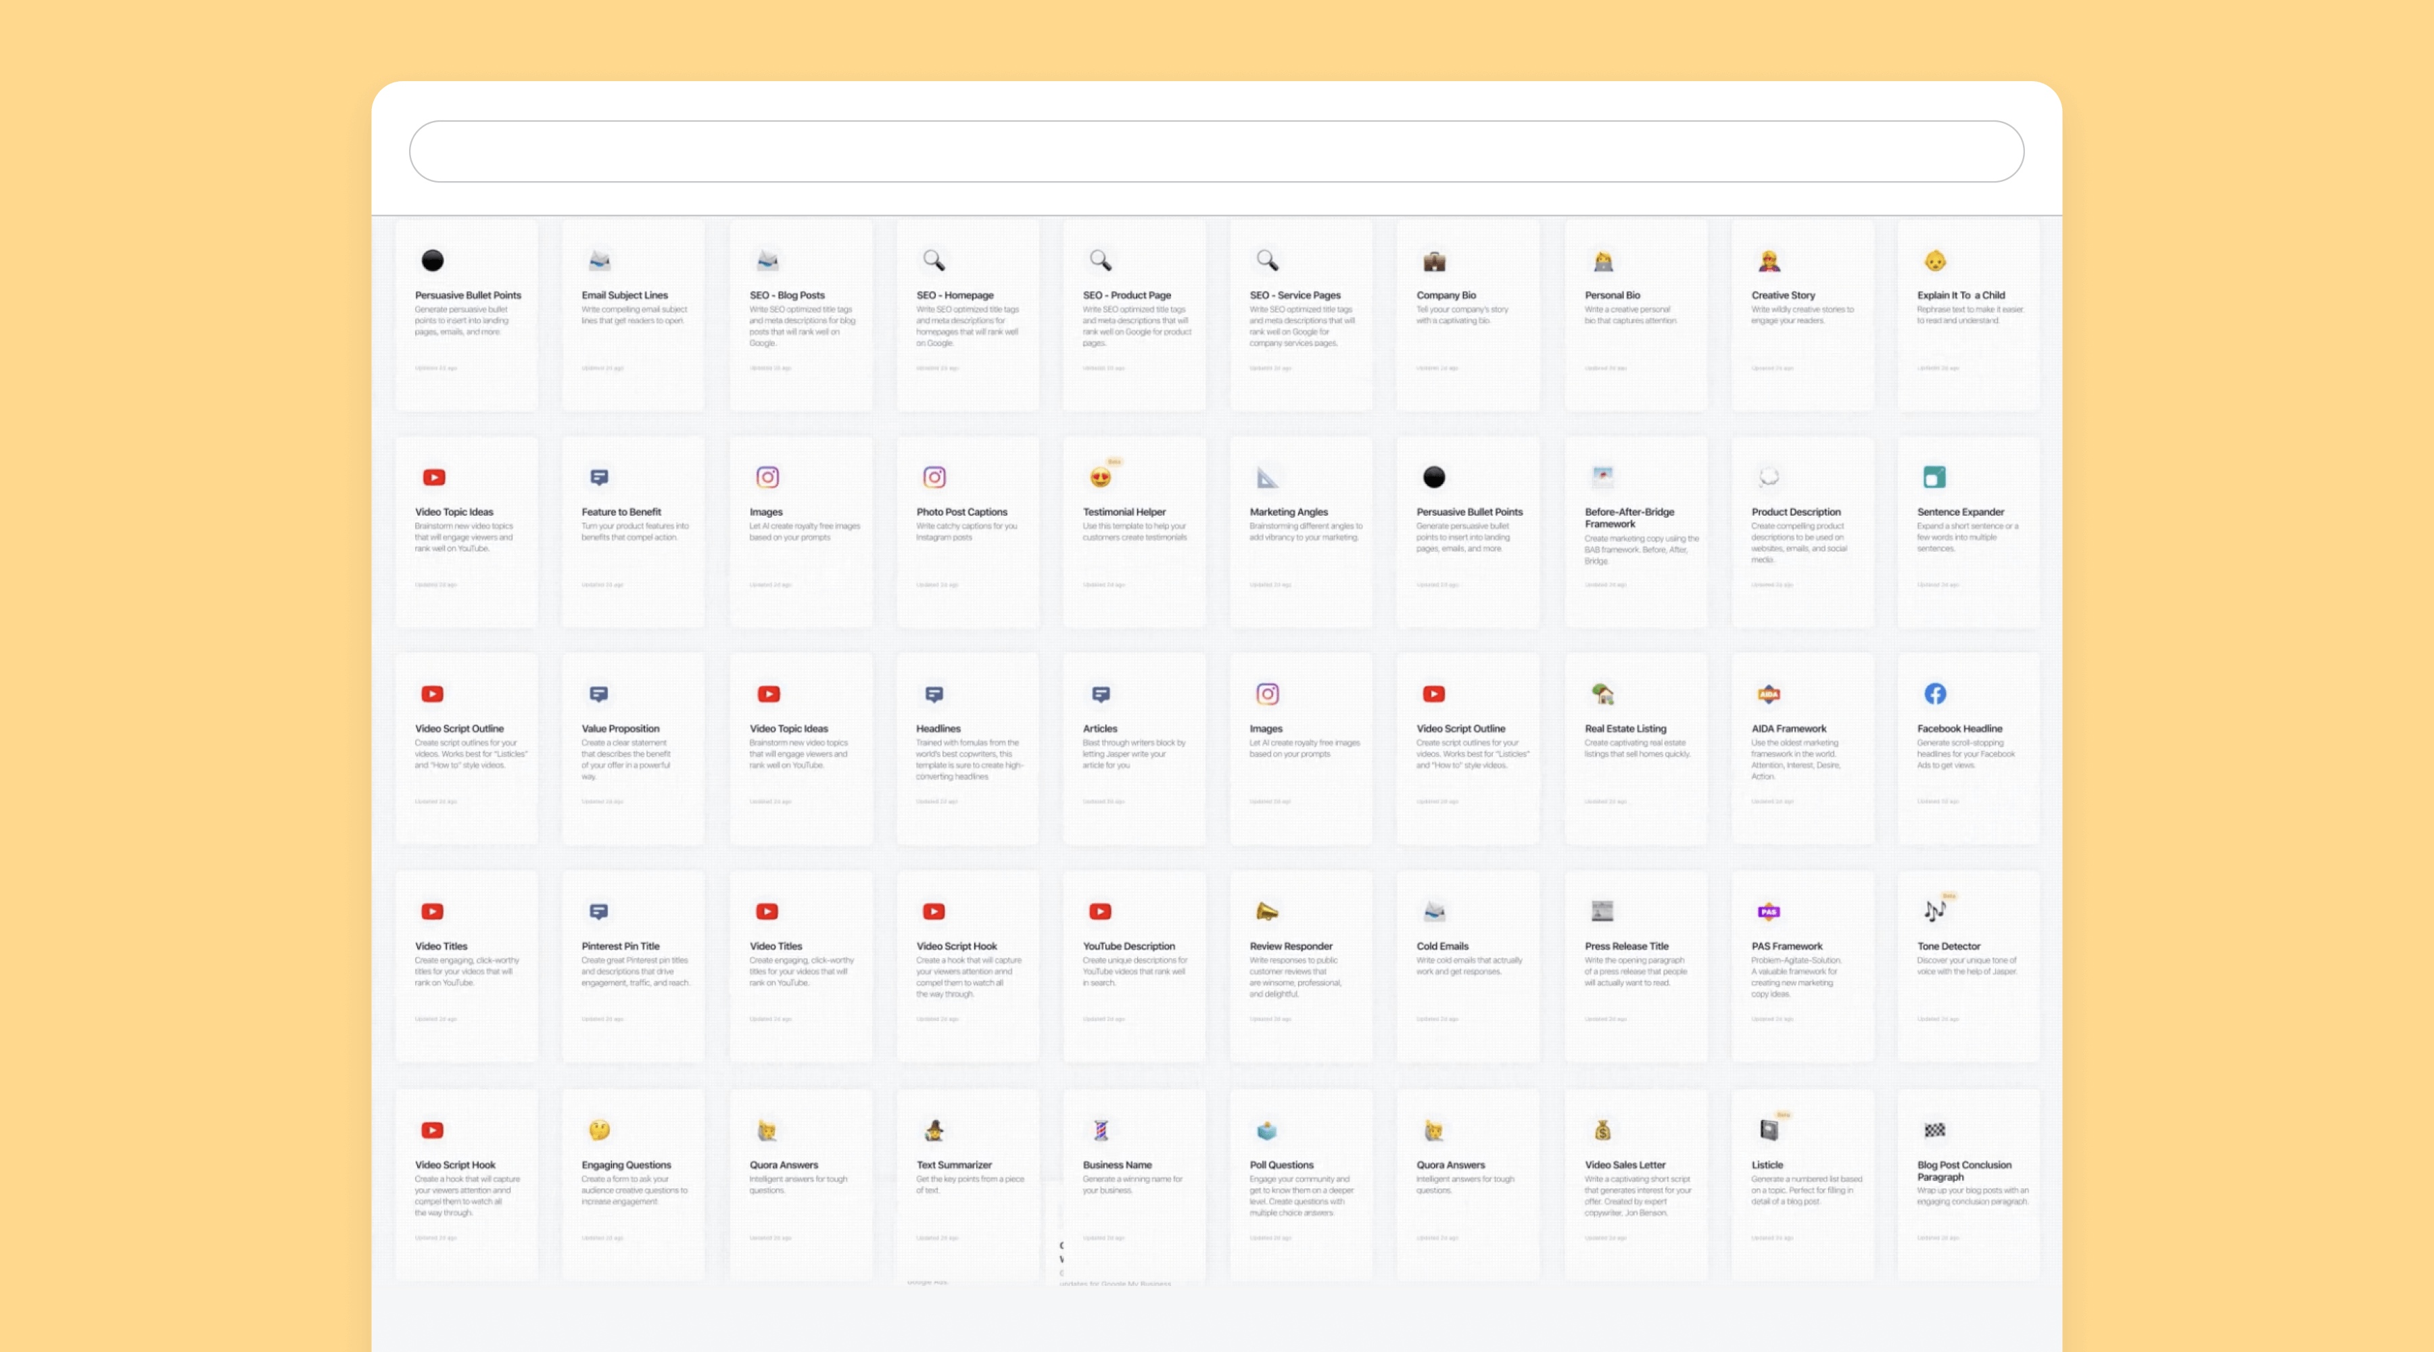
Task: Click the Testimonial Helper heart-eyes emoji icon
Action: (1100, 477)
